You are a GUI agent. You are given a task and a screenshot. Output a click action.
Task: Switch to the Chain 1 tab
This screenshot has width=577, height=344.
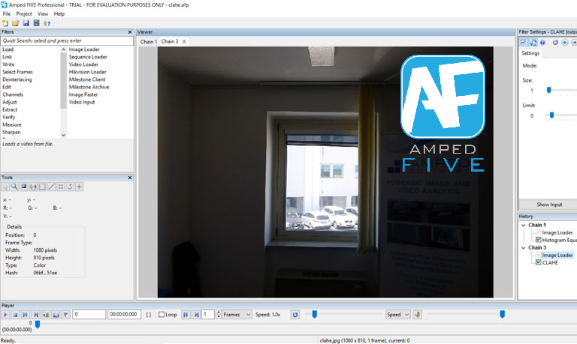click(x=148, y=42)
